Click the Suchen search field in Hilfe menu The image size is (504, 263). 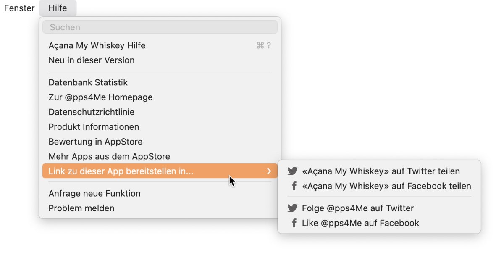(160, 27)
